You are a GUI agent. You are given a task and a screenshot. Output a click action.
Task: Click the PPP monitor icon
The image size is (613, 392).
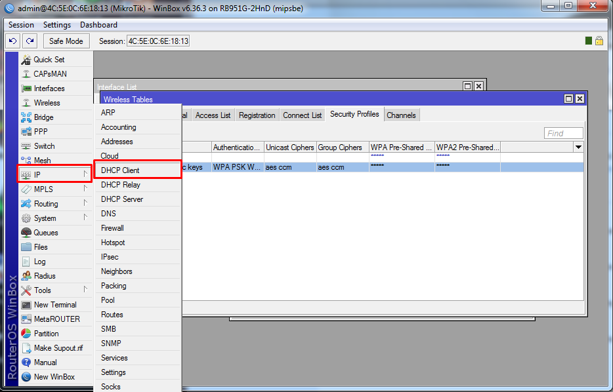26,132
